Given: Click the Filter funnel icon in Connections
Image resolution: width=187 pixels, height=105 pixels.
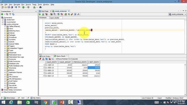Looking at the screenshot, I should pyautogui.click(x=10, y=14).
